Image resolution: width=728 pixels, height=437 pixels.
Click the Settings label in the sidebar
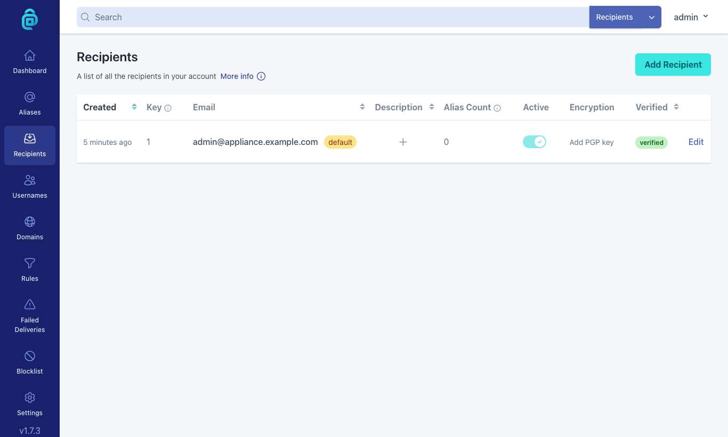coord(30,413)
